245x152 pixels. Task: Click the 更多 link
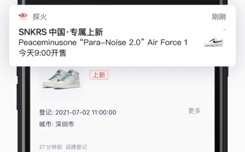point(194,111)
